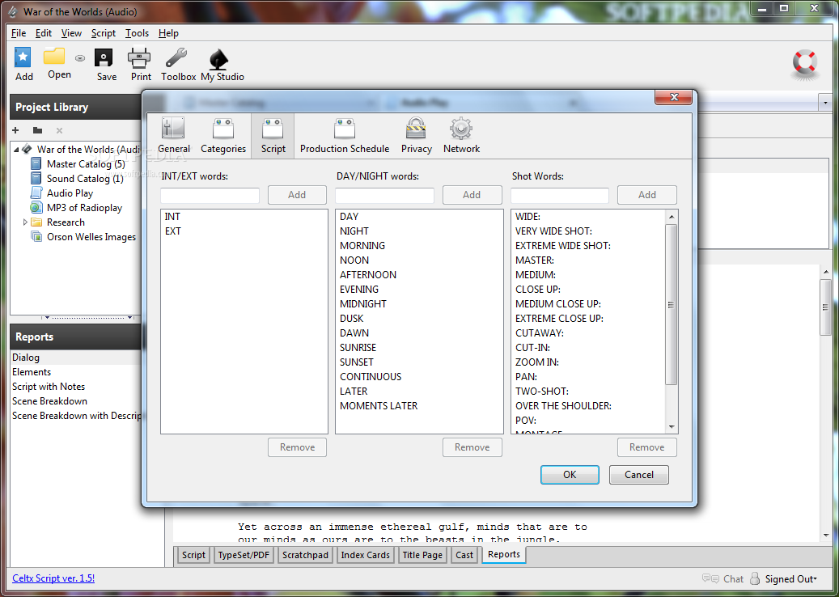Select Orson Welles Images item
The image size is (839, 597).
[x=91, y=236]
